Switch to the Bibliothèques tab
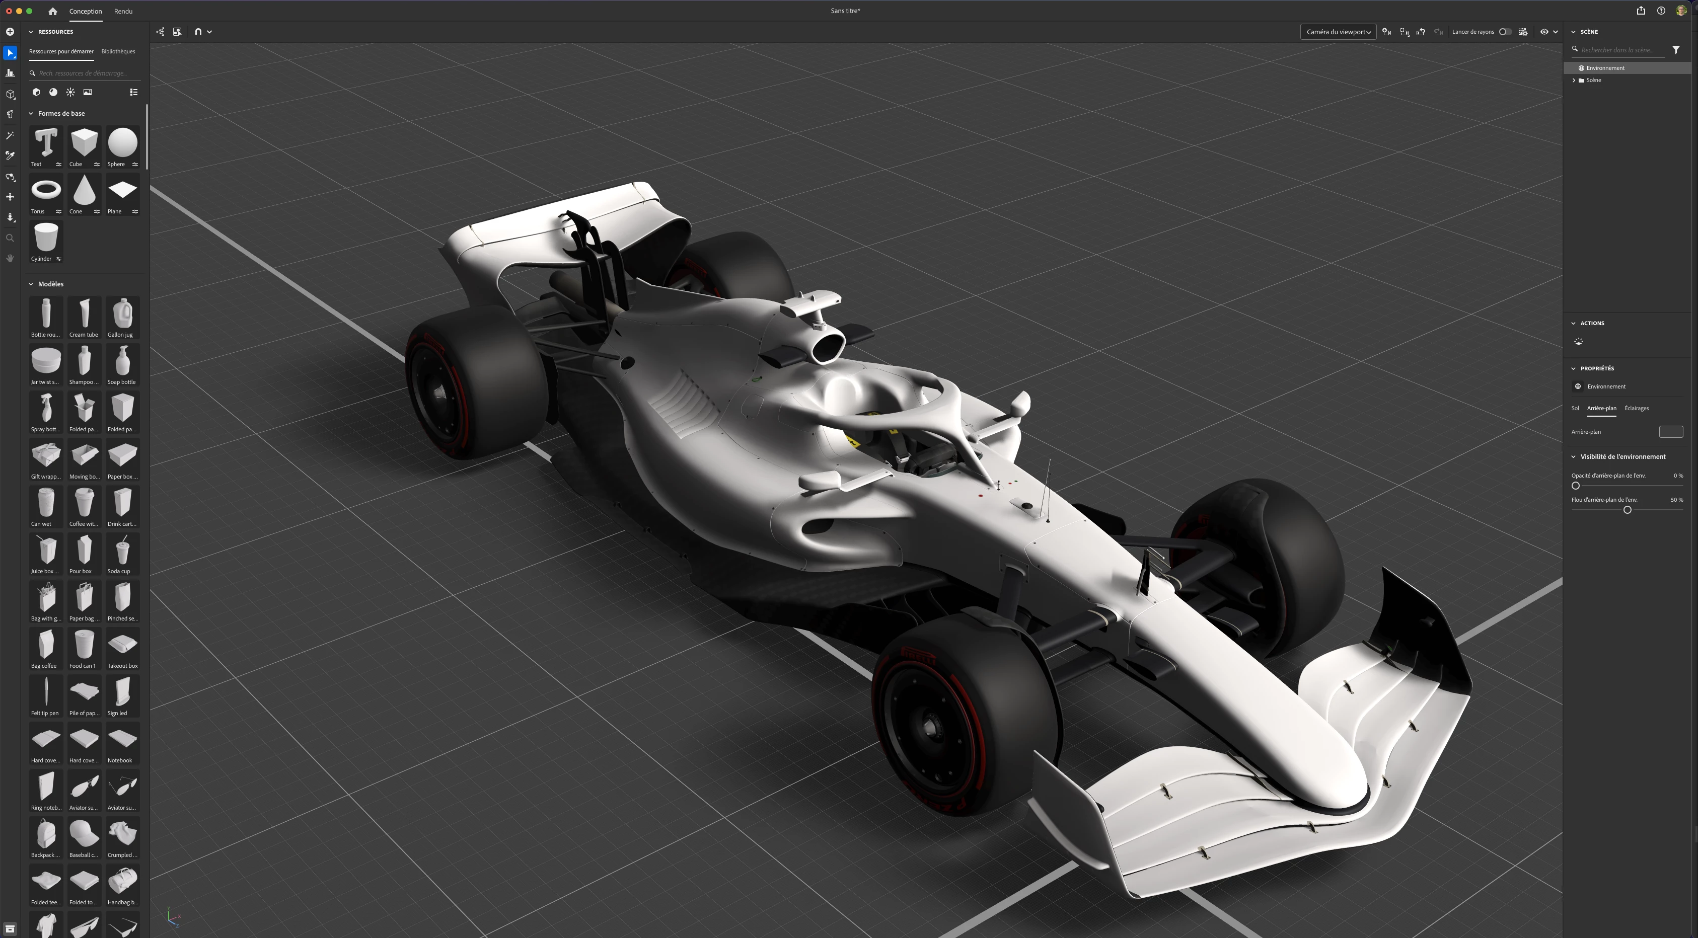 [x=118, y=51]
